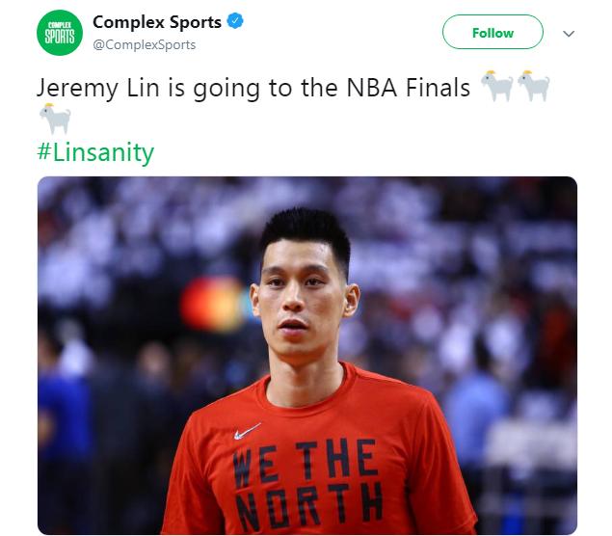Open the @ComplexSports handle link
612x536 pixels.
coord(144,45)
